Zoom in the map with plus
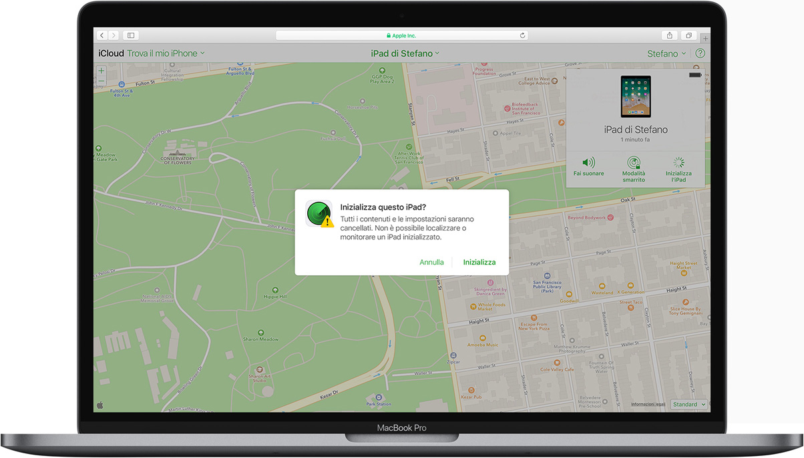 click(102, 71)
